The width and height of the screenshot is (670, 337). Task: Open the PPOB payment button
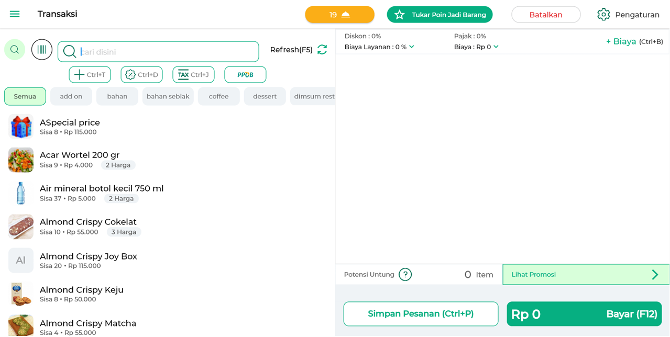pos(245,75)
